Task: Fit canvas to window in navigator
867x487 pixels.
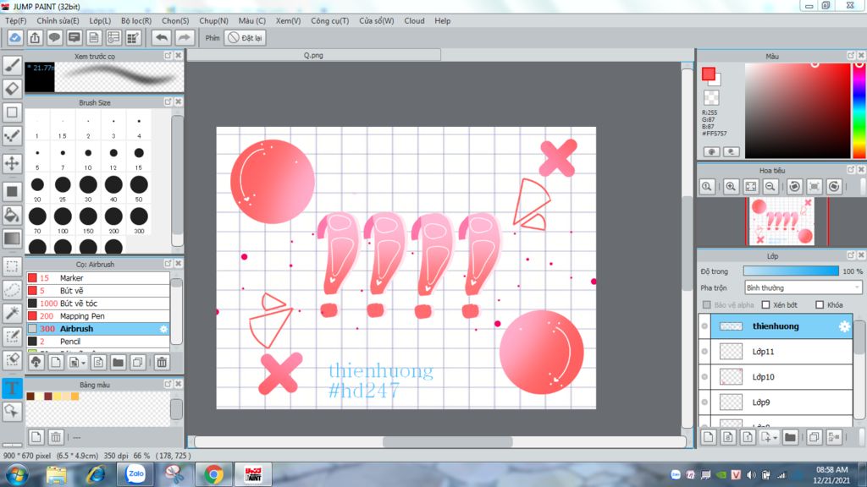Action: (750, 187)
